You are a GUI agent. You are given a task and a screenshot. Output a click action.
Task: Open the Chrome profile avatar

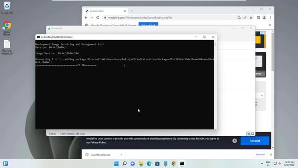(x=264, y=18)
